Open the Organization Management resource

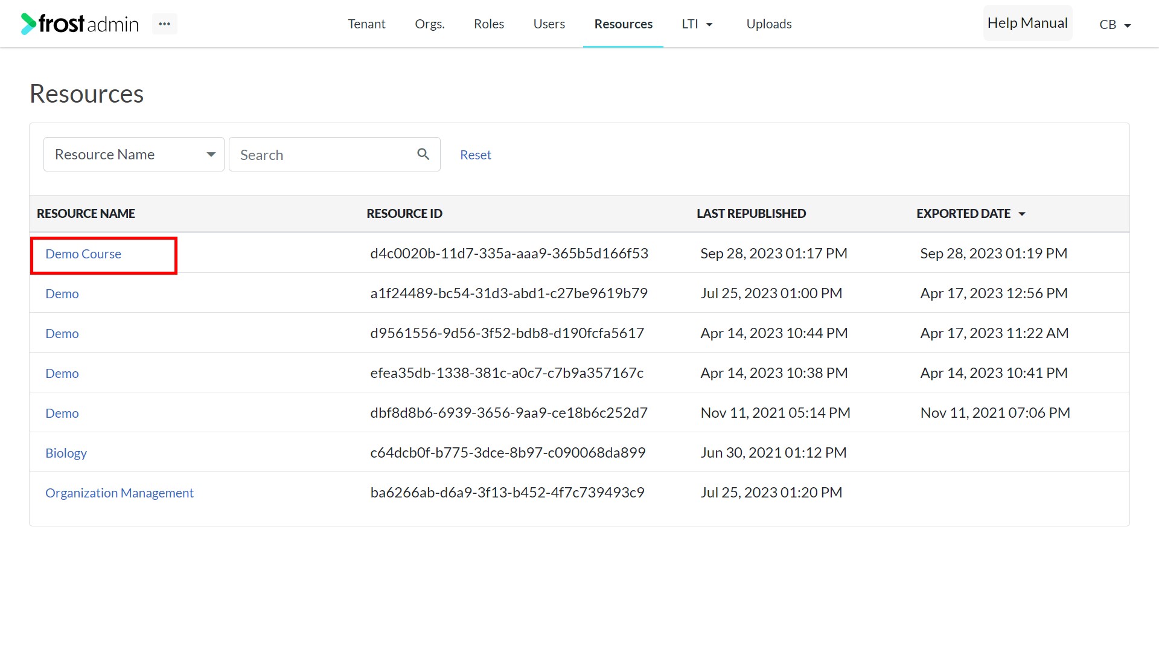(120, 493)
